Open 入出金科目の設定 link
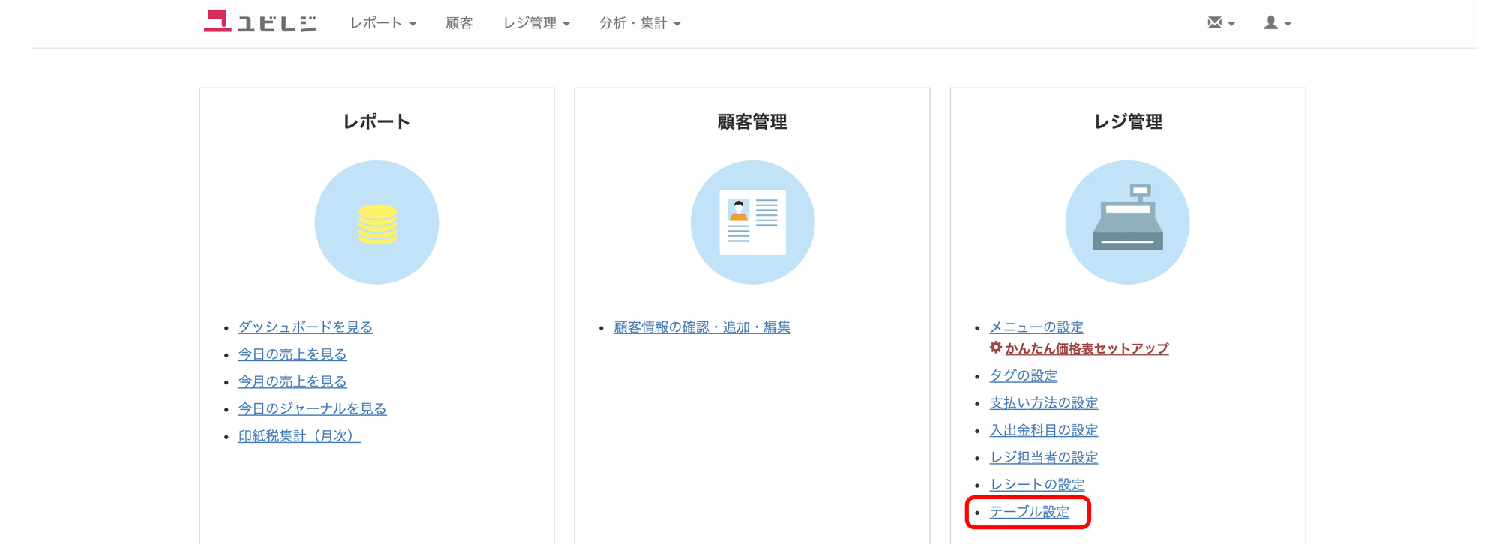 coord(1044,430)
